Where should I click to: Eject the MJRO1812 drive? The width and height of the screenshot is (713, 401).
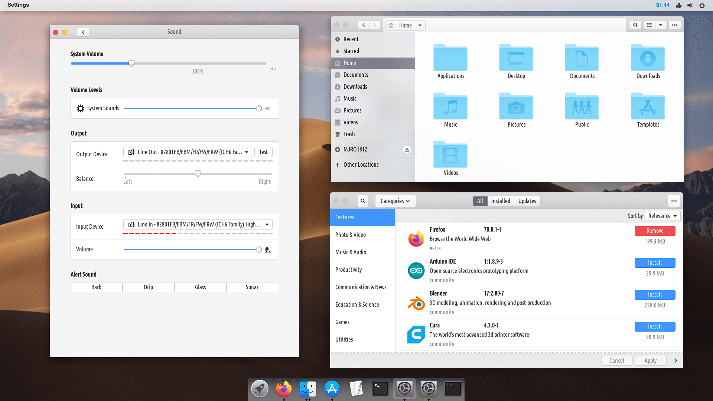click(x=407, y=150)
